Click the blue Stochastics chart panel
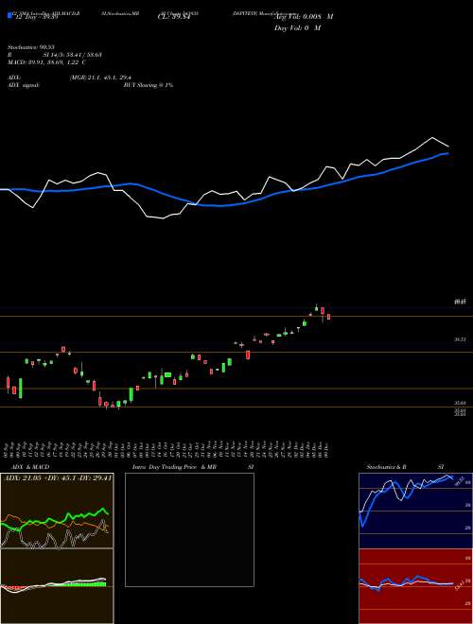The width and height of the screenshot is (473, 624). coord(415,511)
